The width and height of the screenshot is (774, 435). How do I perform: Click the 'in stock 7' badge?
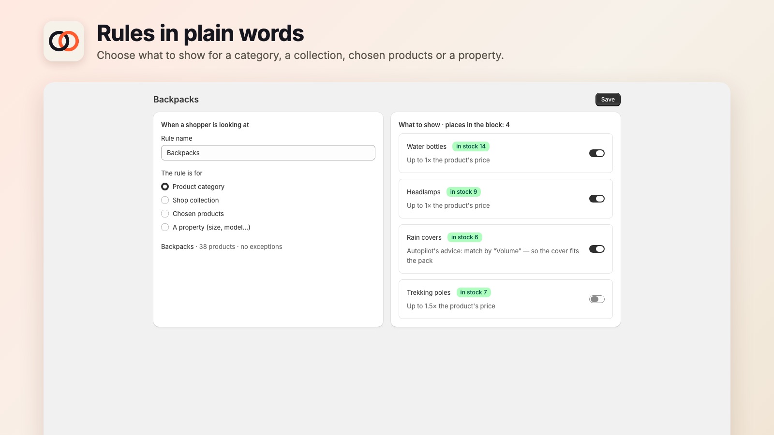coord(474,292)
